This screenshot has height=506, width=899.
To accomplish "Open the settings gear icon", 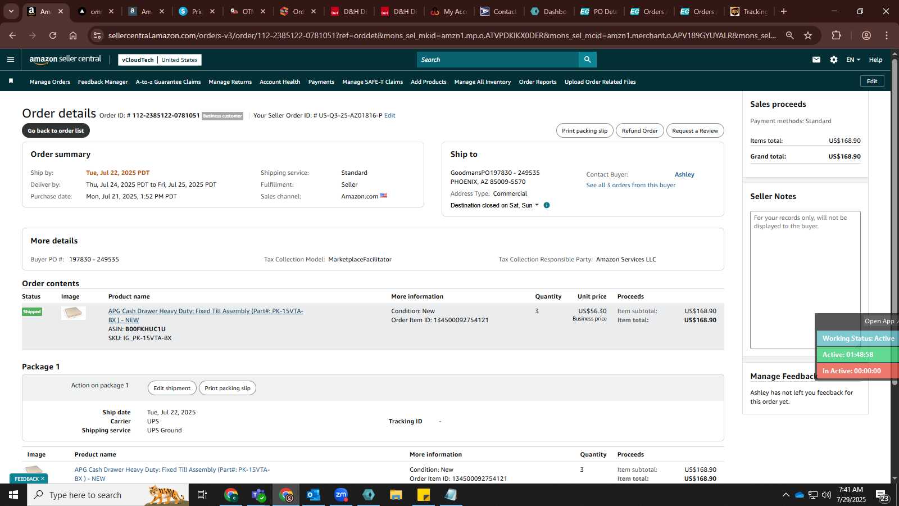I will (834, 60).
